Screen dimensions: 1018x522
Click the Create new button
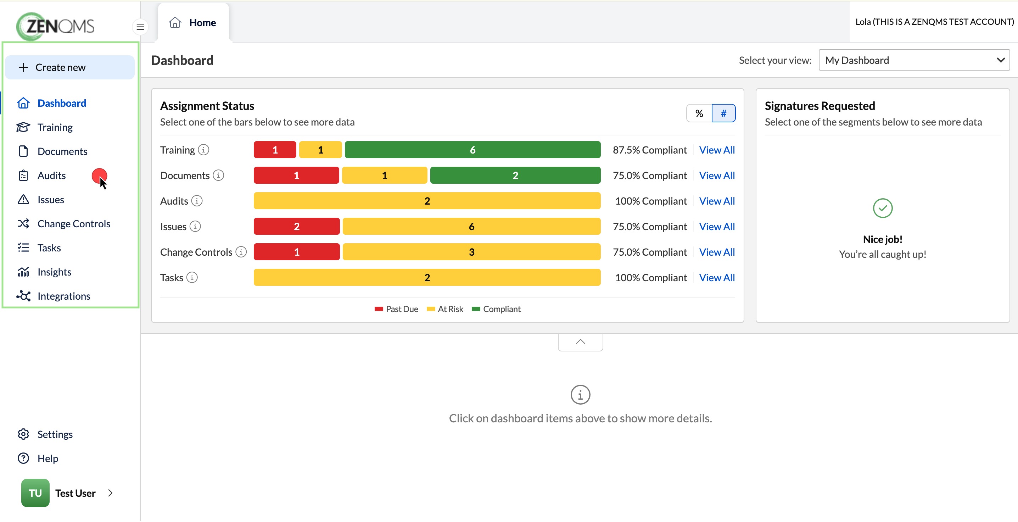click(70, 68)
